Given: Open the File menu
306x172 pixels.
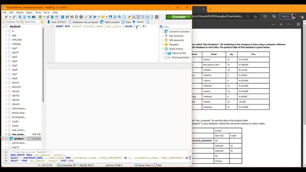Looking at the screenshot, I should coord(4,12).
